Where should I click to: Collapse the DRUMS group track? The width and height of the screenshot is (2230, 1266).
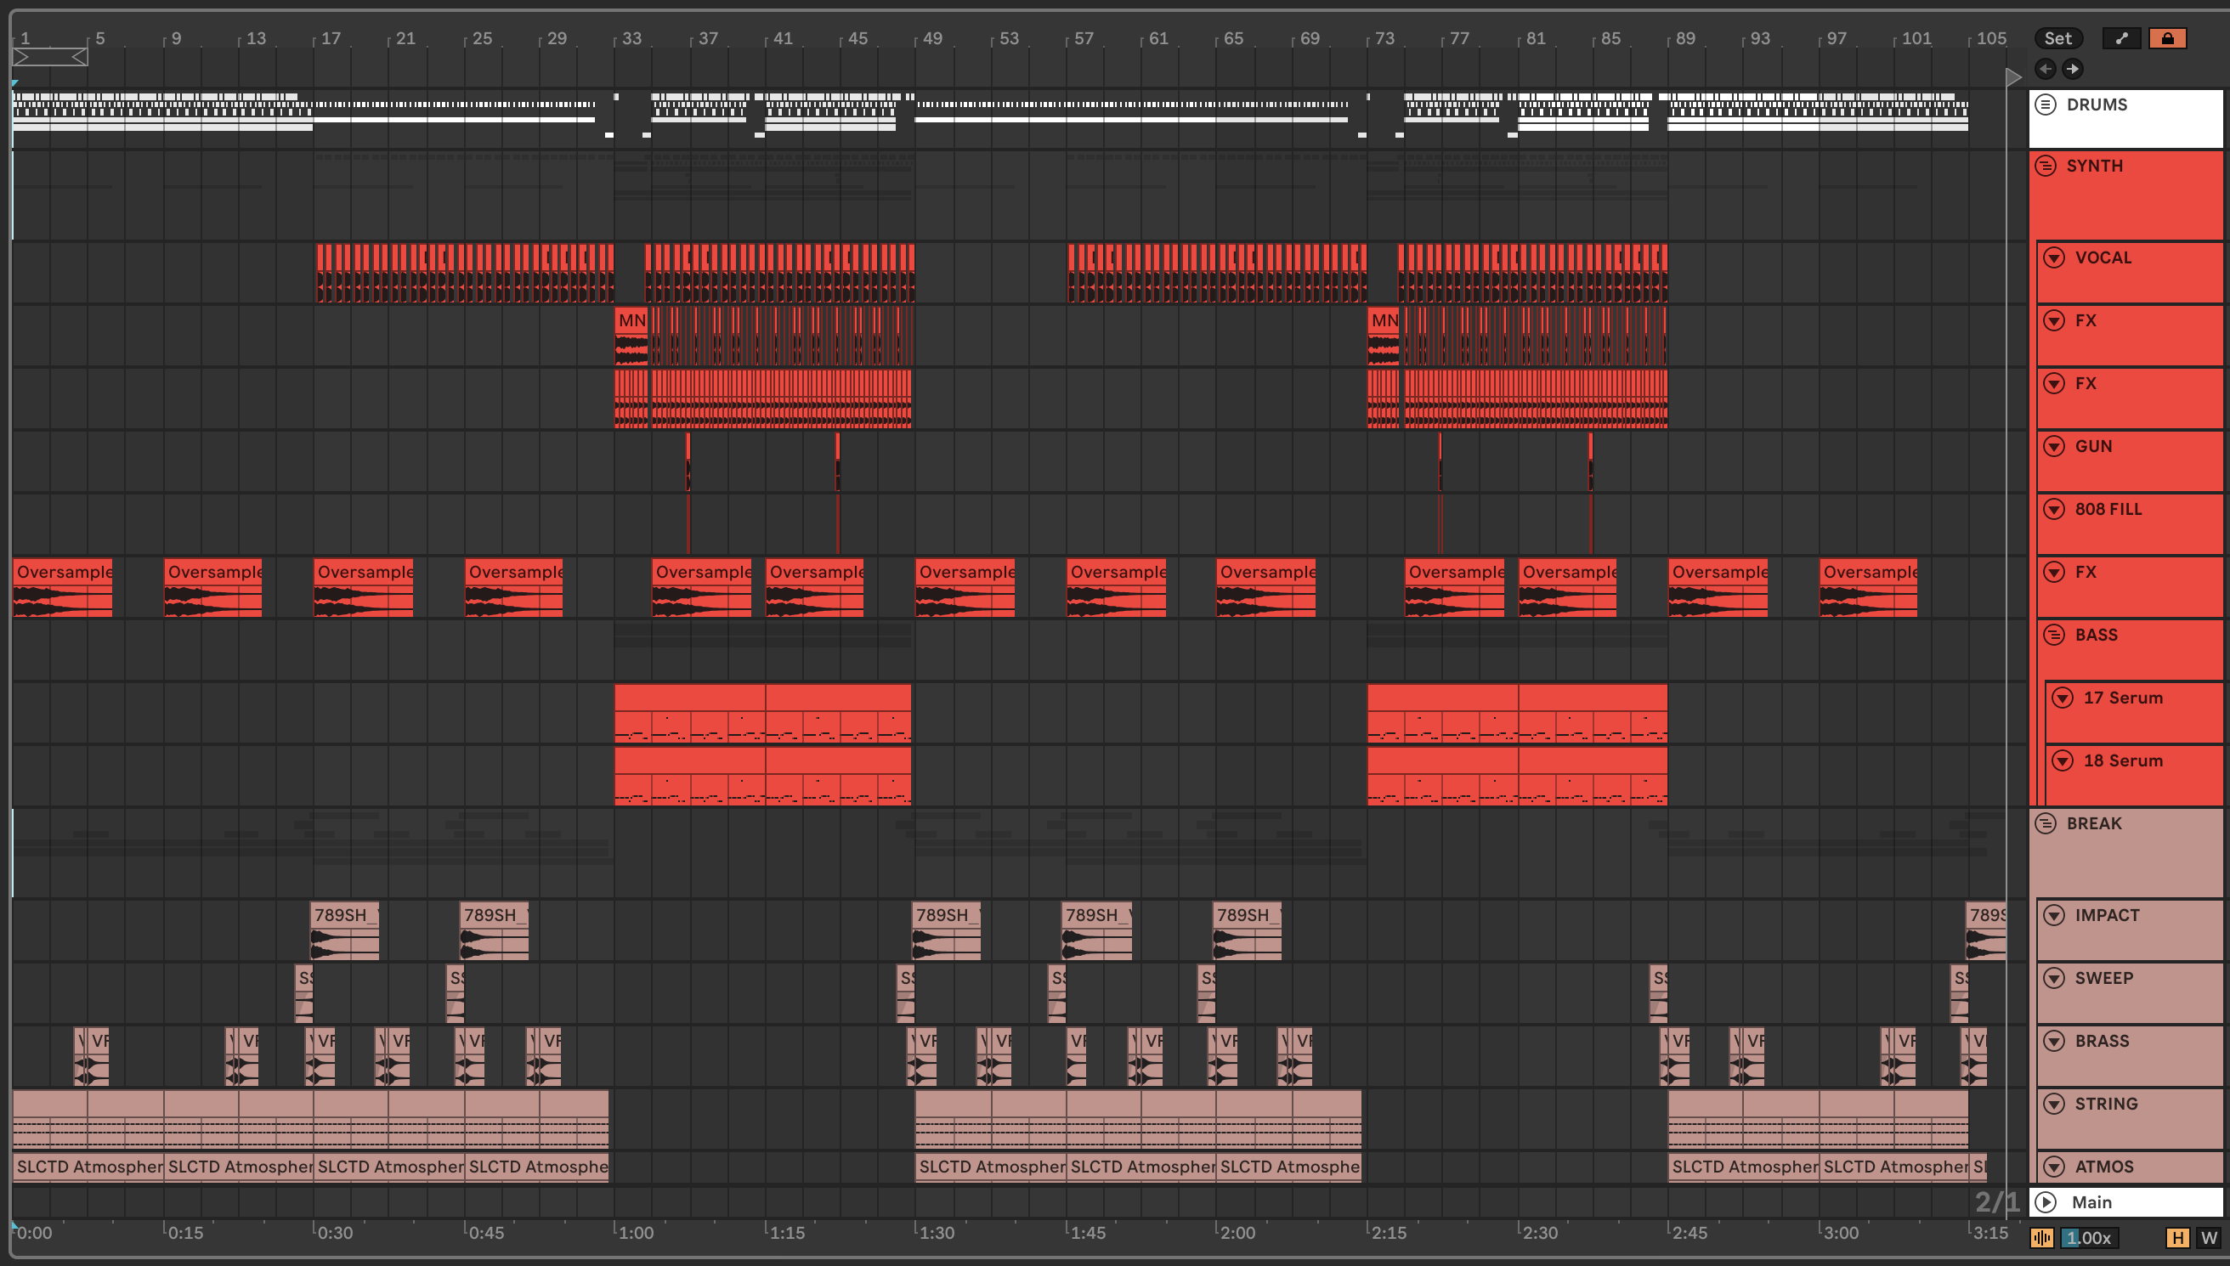point(2046,105)
